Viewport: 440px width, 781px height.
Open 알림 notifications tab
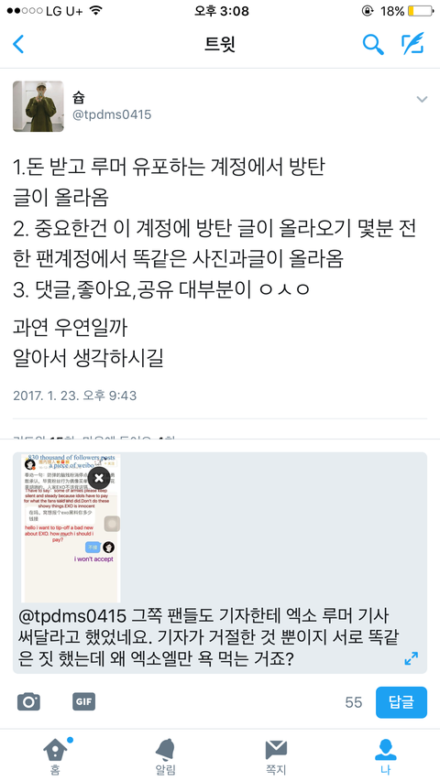point(165,755)
